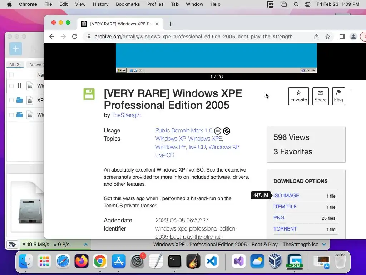366x275 pixels.
Task: Launch Firefox from the Dock
Action: point(81,261)
